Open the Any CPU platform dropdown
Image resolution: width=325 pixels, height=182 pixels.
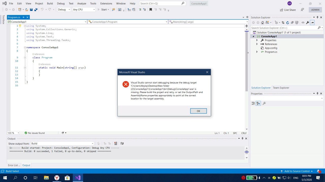[84, 10]
